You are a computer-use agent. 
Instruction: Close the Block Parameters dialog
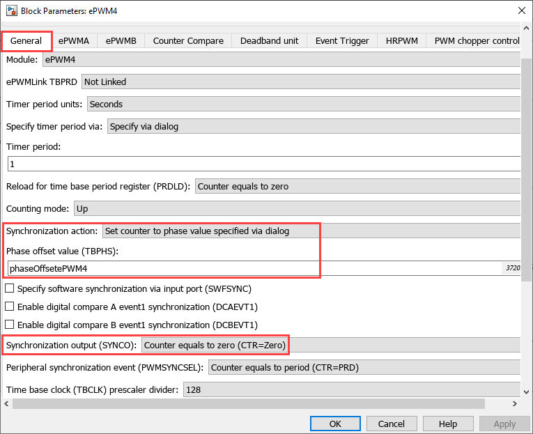(520, 10)
